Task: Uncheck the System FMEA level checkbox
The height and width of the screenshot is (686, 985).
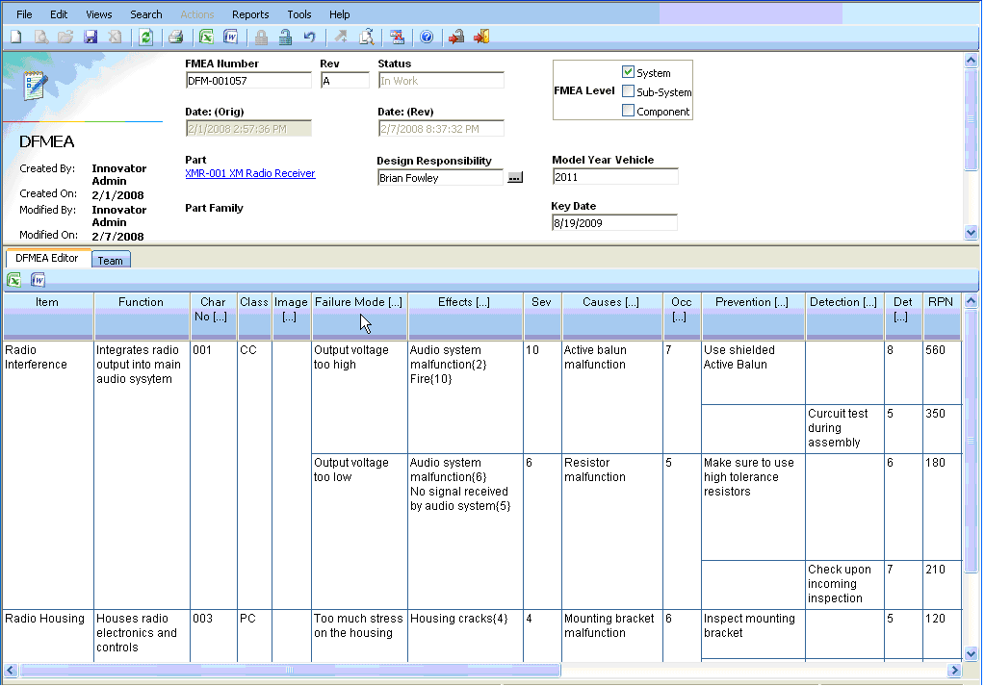Action: [x=628, y=72]
